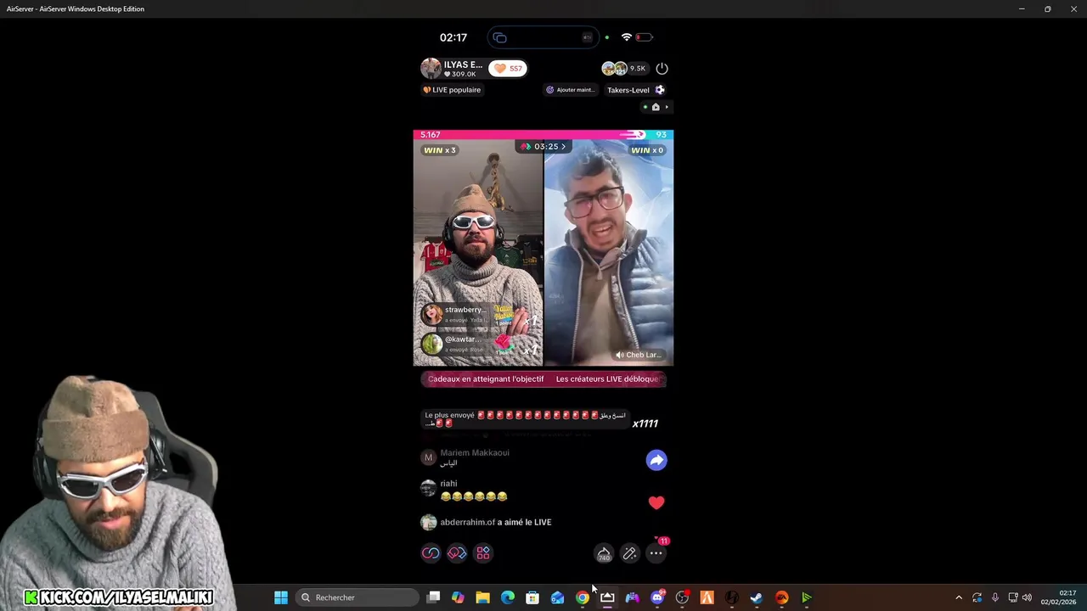The height and width of the screenshot is (611, 1087).
Task: Open Mariem Makkaoui's comment
Action: 465,457
